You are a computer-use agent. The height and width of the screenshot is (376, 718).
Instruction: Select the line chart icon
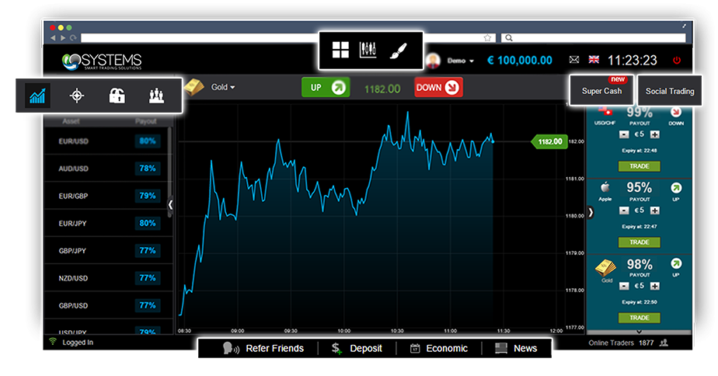[37, 96]
